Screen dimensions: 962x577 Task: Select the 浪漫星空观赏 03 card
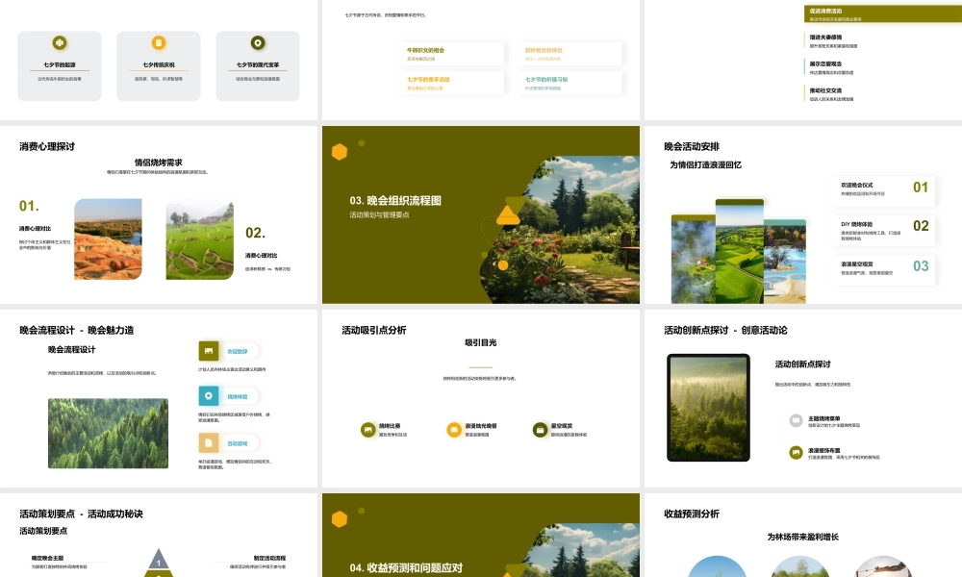click(884, 269)
